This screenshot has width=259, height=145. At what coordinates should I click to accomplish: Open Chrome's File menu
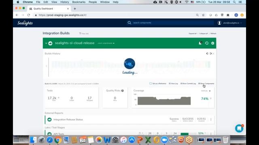[x=38, y=2]
